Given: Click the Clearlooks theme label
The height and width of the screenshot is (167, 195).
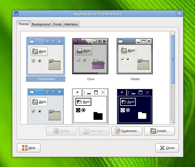Looking at the screenshot, I should (x=46, y=79).
